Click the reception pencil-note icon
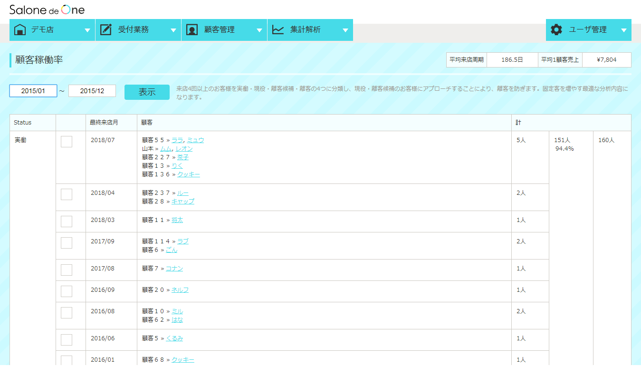Image resolution: width=641 pixels, height=366 pixels. [106, 29]
